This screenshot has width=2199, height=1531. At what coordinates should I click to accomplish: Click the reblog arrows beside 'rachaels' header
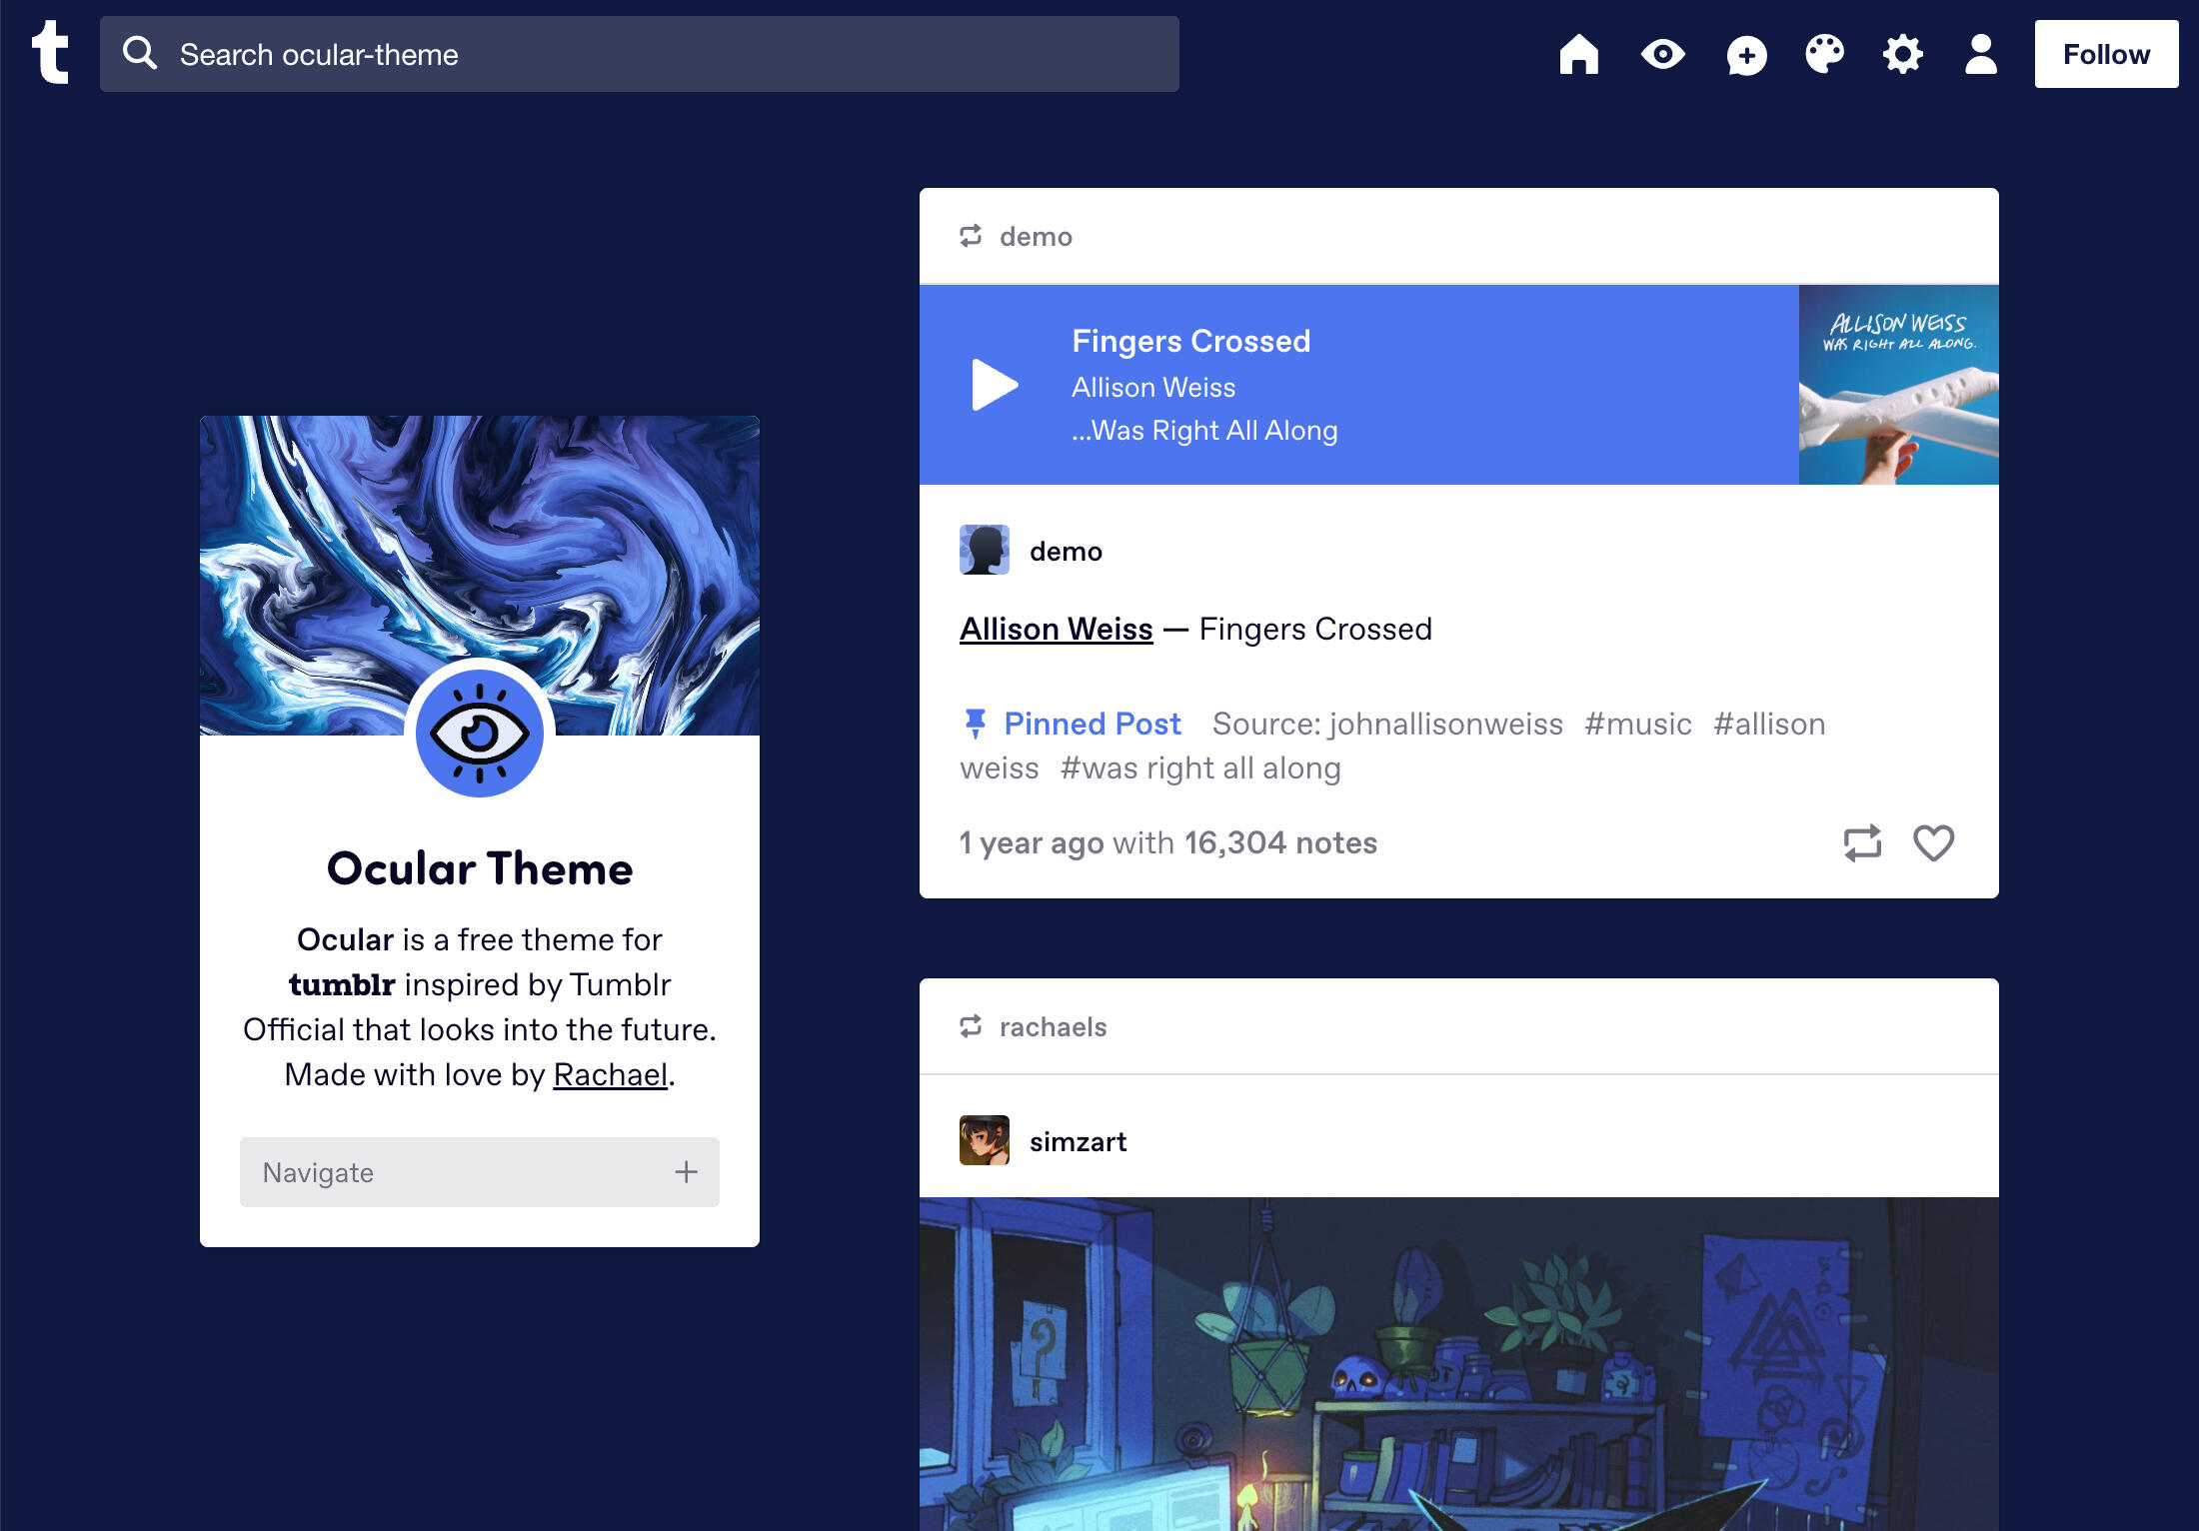click(x=971, y=1026)
